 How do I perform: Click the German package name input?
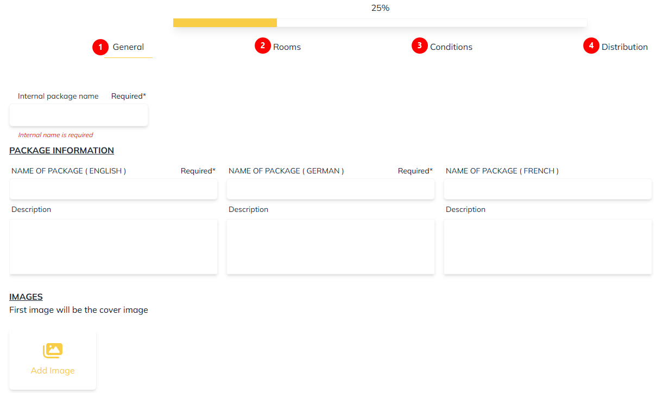click(331, 189)
